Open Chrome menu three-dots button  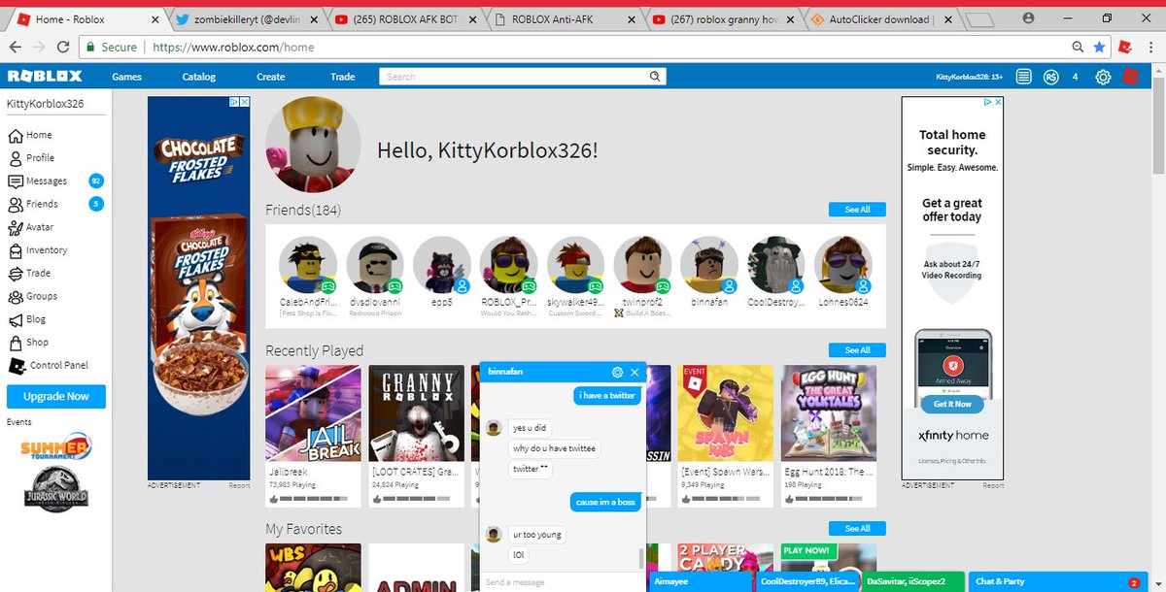coord(1150,47)
